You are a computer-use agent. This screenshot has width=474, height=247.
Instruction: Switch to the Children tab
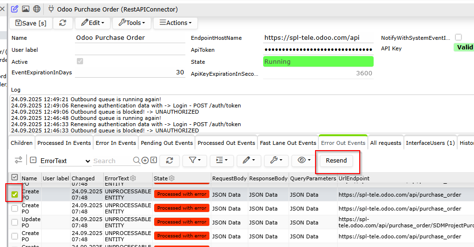tap(22, 143)
